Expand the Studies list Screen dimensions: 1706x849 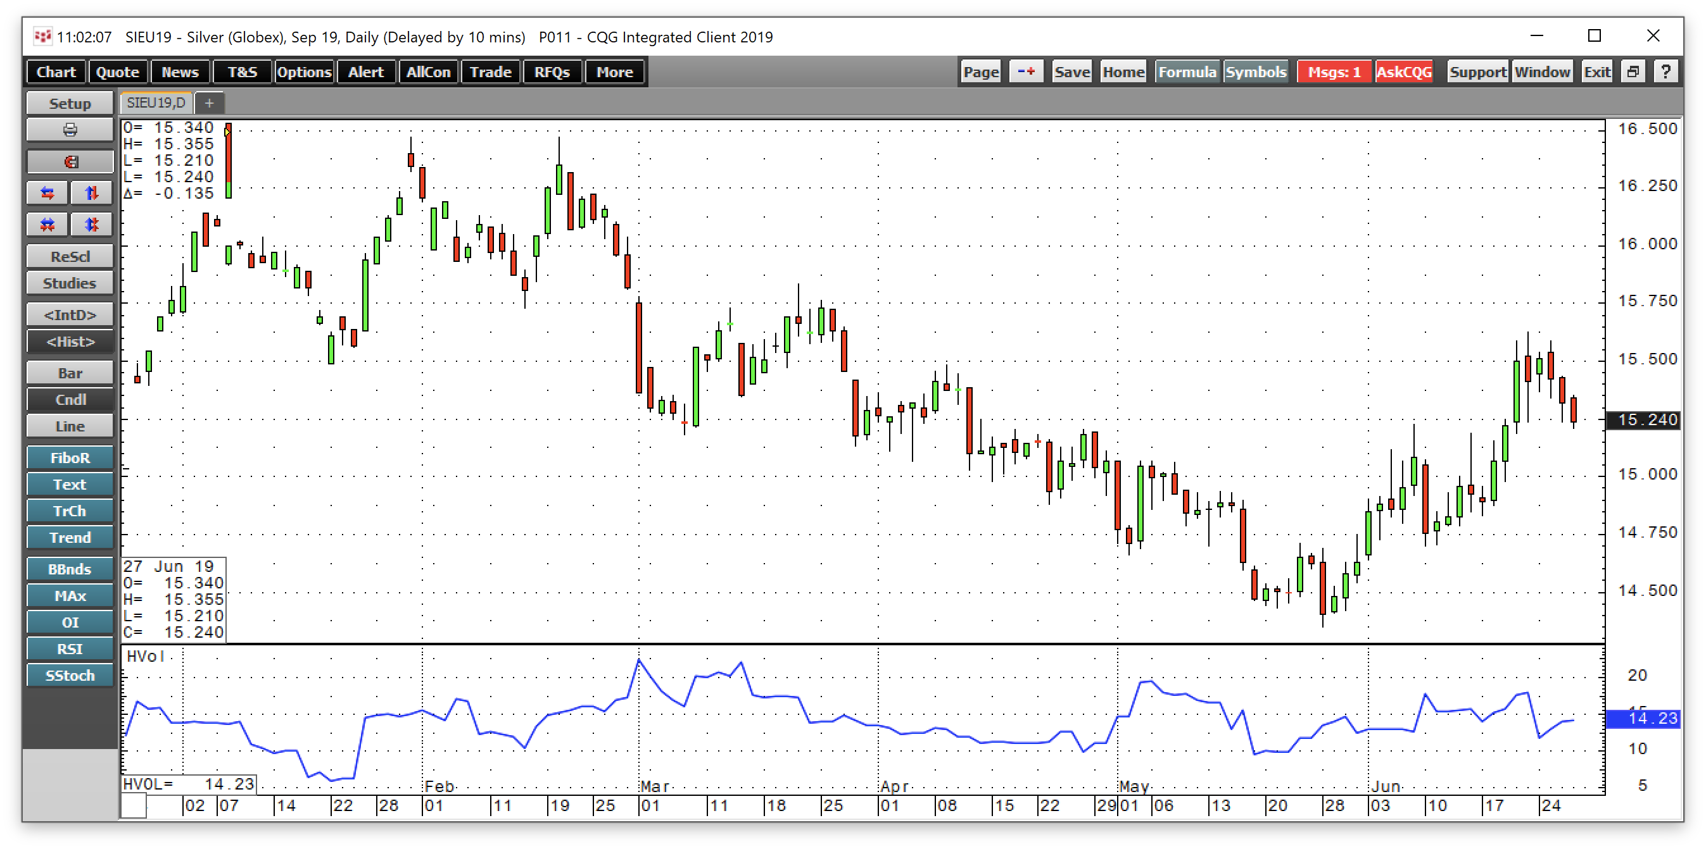(x=70, y=283)
